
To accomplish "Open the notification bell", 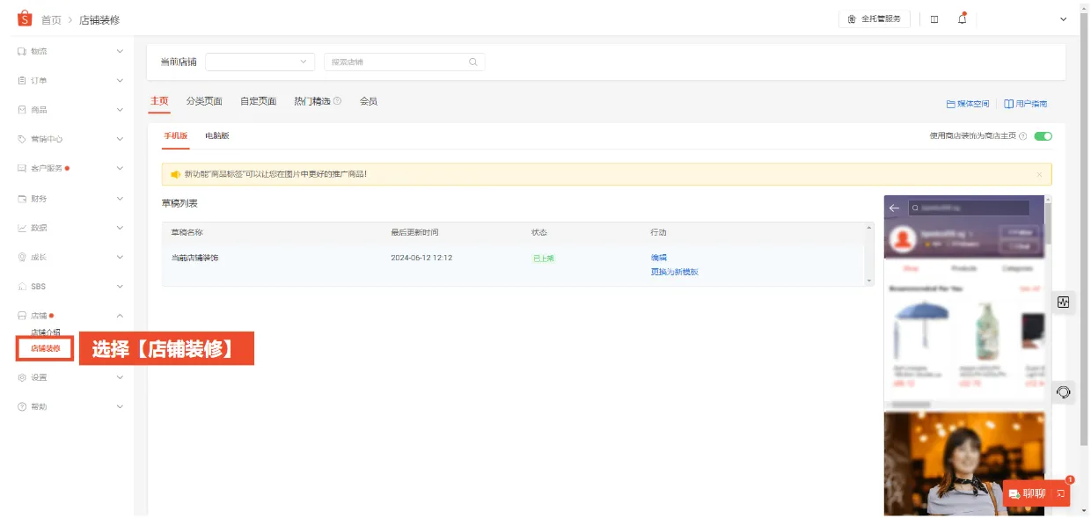I will 962,19.
